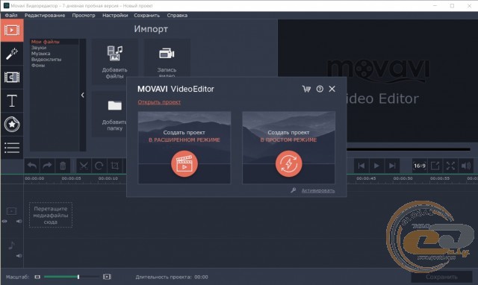Play the preview

(376, 166)
